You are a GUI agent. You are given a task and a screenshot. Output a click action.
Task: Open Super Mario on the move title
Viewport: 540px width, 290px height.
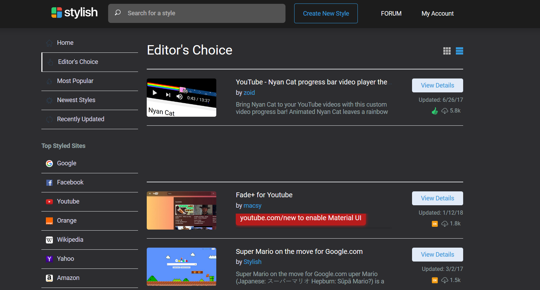[x=299, y=251]
